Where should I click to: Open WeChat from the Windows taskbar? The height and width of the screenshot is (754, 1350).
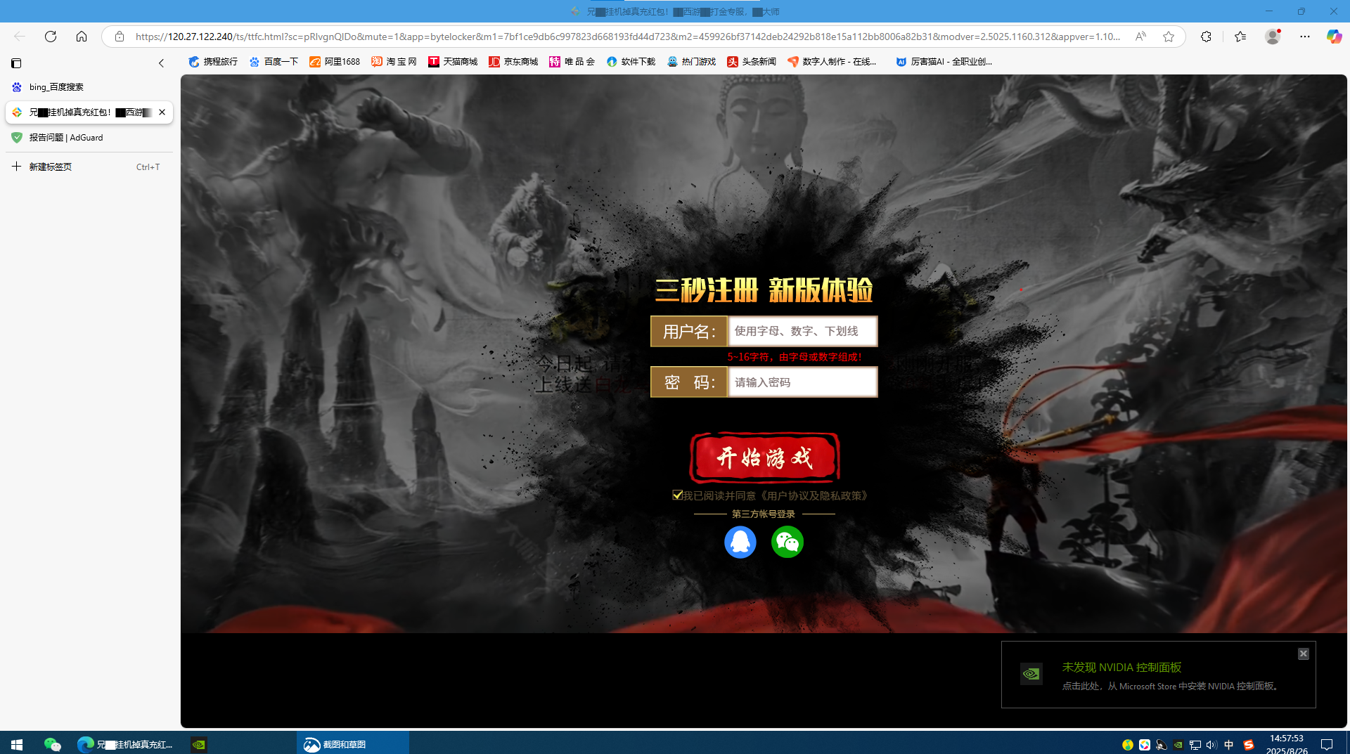coord(52,744)
